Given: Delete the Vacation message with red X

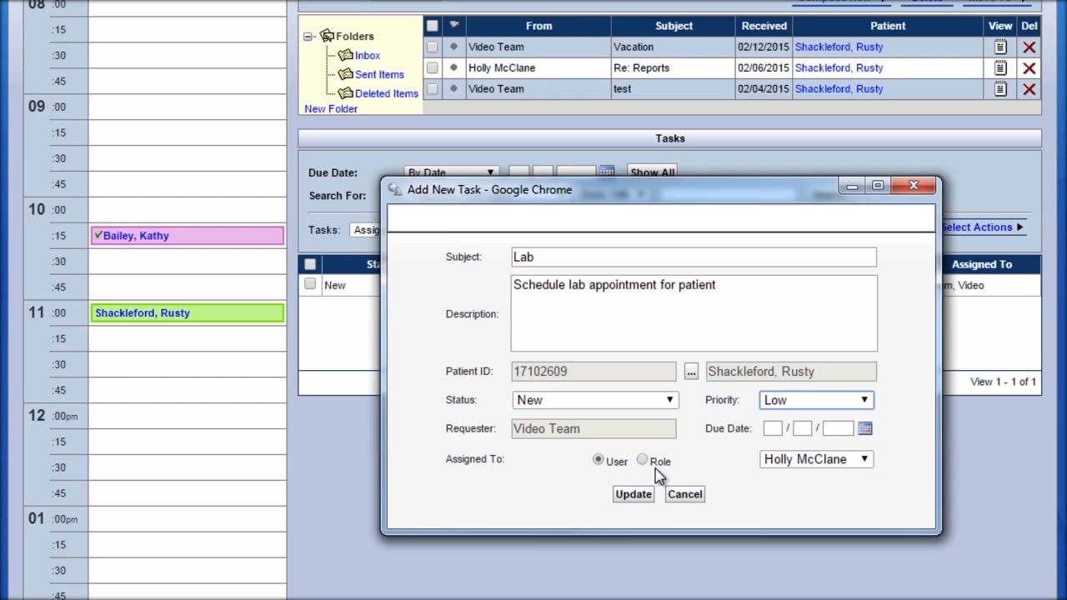Looking at the screenshot, I should [x=1029, y=47].
